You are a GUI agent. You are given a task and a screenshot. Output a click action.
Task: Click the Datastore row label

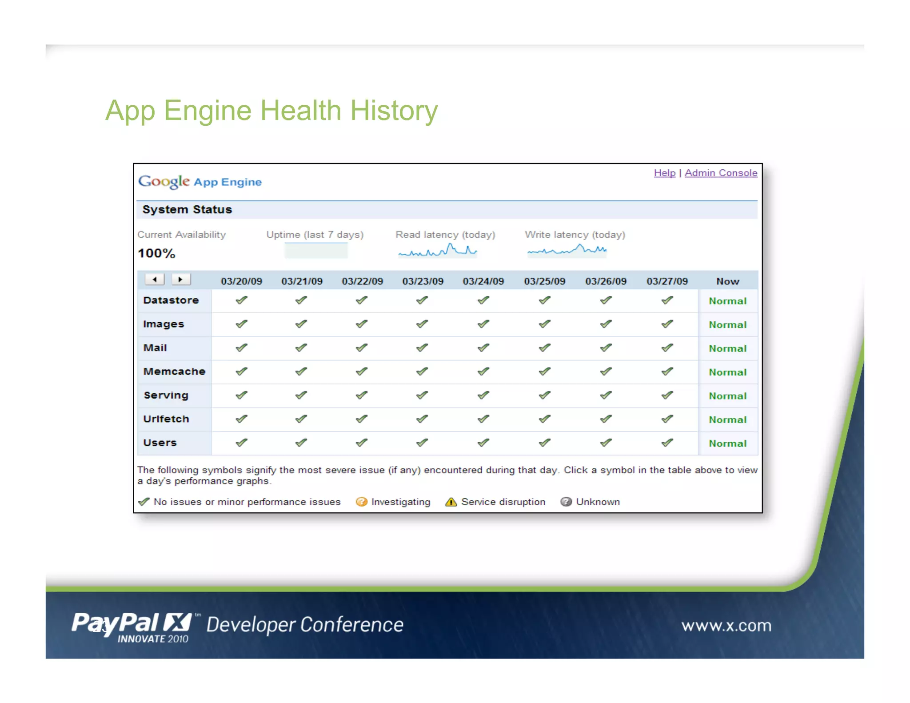pos(171,300)
